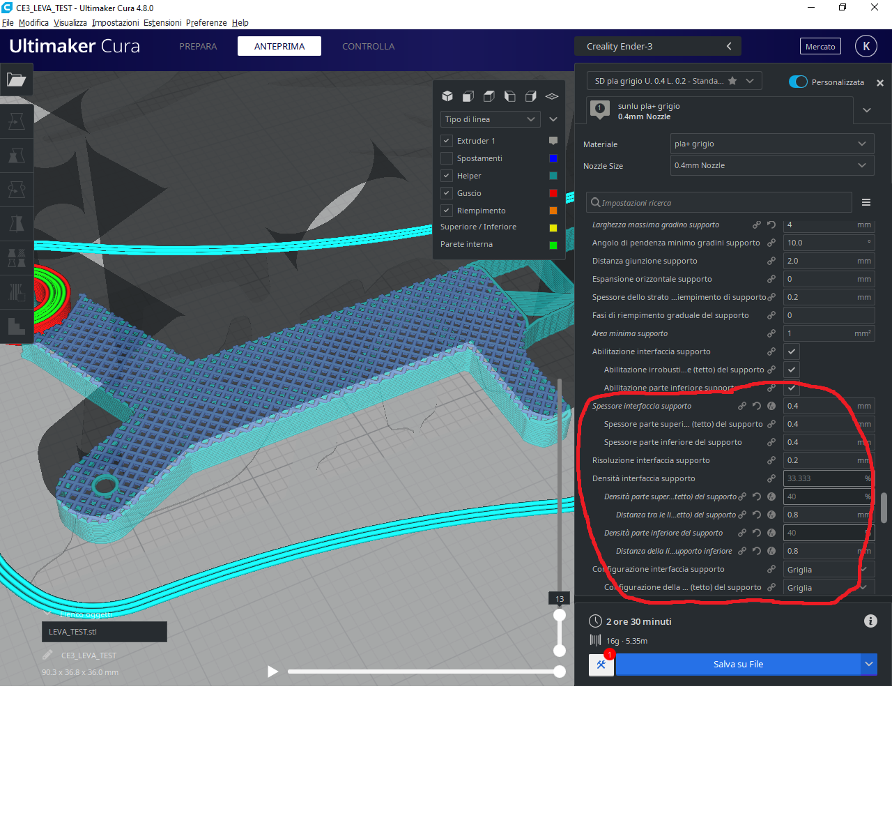Switch to the PREPARA tab
892x834 pixels.
(x=198, y=46)
